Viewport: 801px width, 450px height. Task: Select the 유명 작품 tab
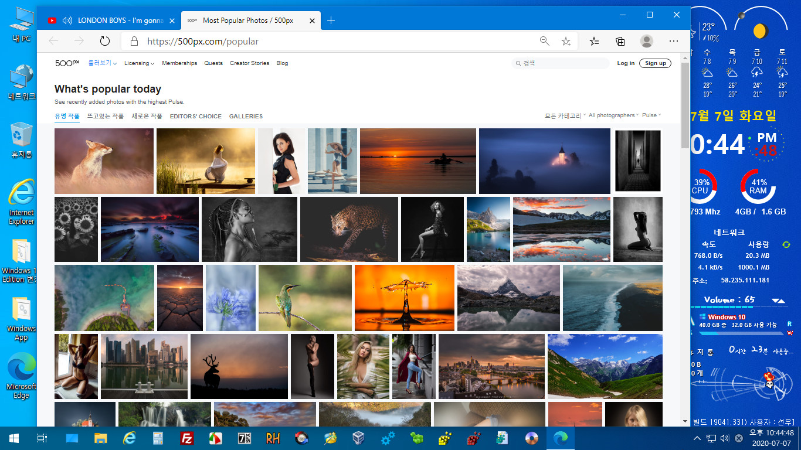[67, 116]
